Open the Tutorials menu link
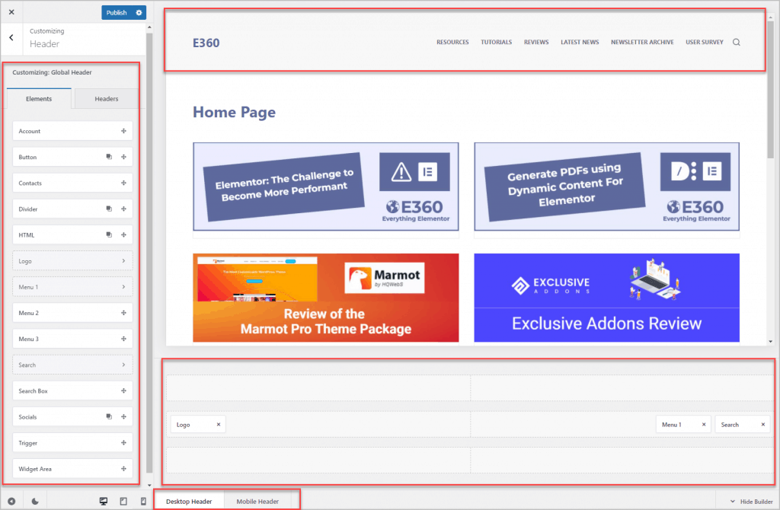Image resolution: width=780 pixels, height=510 pixels. (496, 43)
